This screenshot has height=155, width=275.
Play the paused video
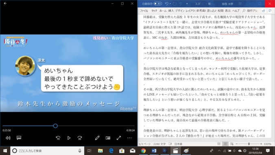click(x=69, y=138)
